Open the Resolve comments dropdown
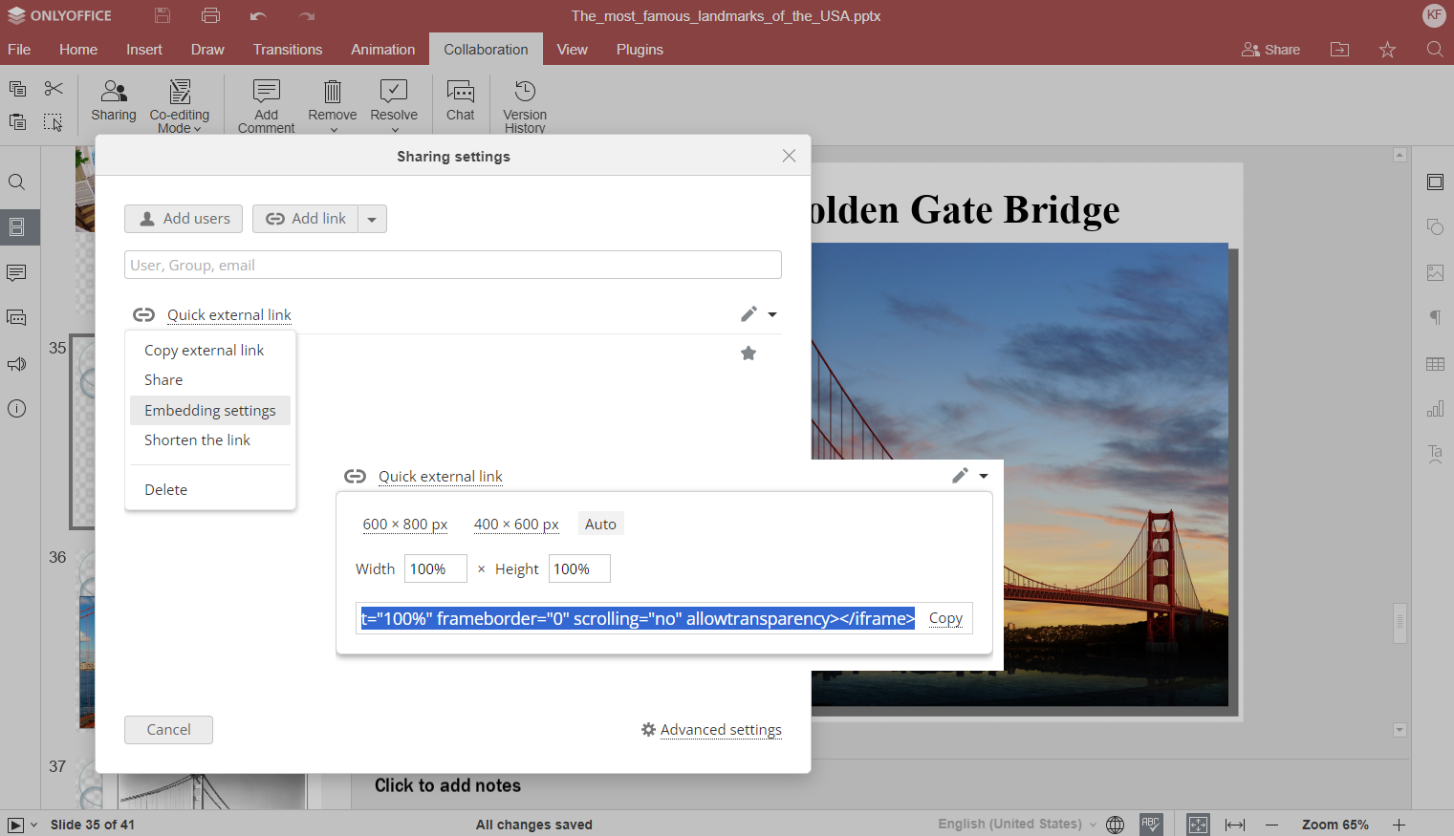1454x836 pixels. [x=394, y=121]
